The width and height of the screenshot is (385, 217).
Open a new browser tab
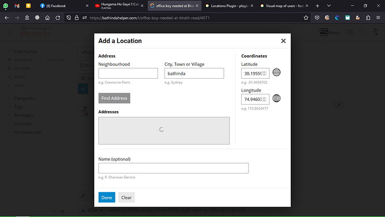pyautogui.click(x=317, y=6)
